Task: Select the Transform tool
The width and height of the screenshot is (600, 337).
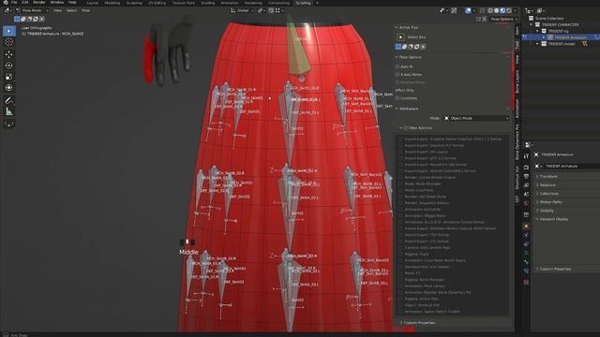Action: point(9,88)
